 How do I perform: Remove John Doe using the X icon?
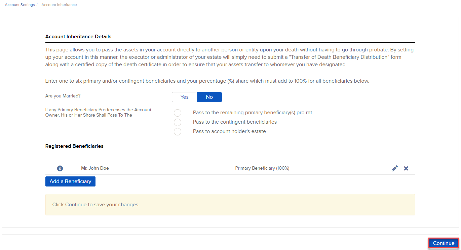pos(406,168)
